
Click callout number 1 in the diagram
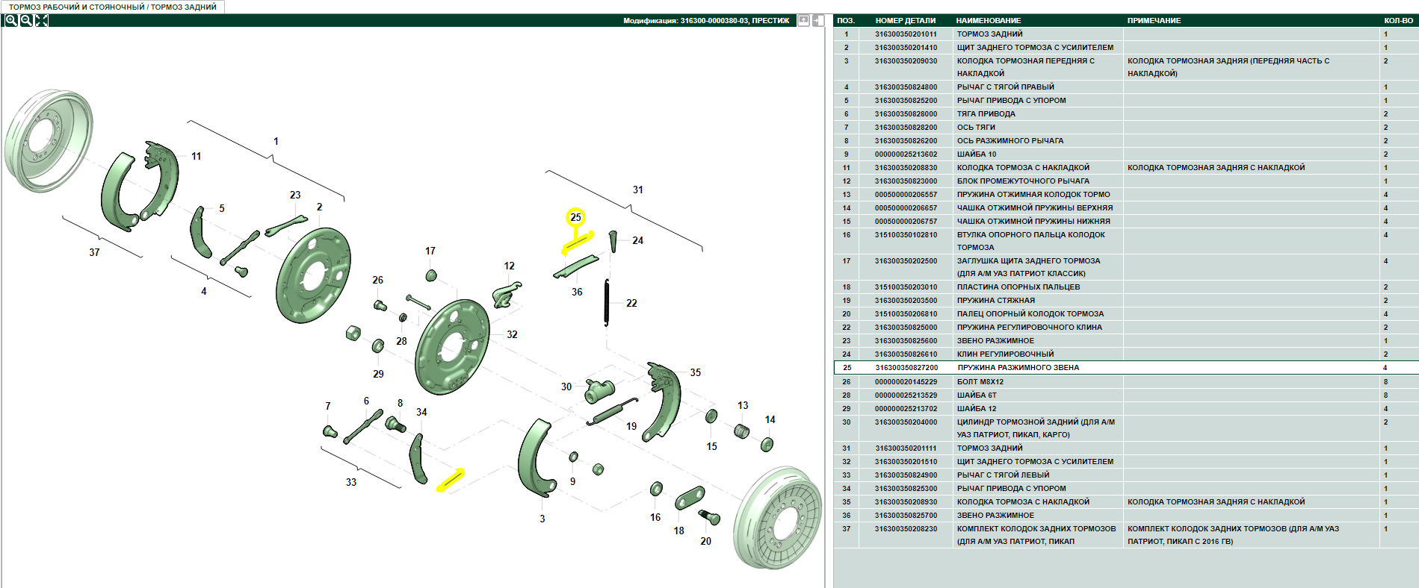(276, 141)
